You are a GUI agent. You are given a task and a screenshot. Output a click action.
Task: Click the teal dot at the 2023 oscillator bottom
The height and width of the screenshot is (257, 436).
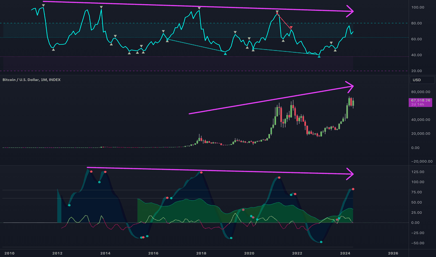click(321, 242)
